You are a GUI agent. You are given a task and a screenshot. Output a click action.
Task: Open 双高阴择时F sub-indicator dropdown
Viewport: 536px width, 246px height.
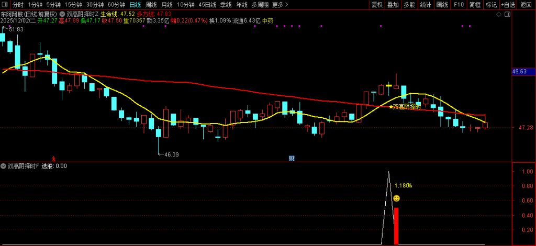(x=4, y=166)
